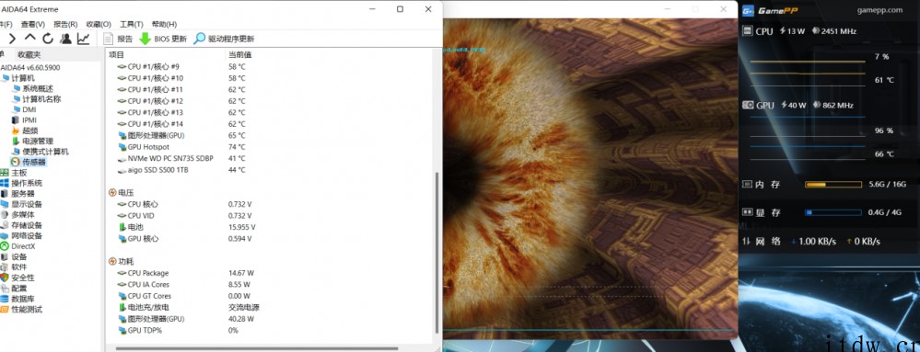Open the 查看(V) menu
This screenshot has width=920, height=352.
[33, 24]
